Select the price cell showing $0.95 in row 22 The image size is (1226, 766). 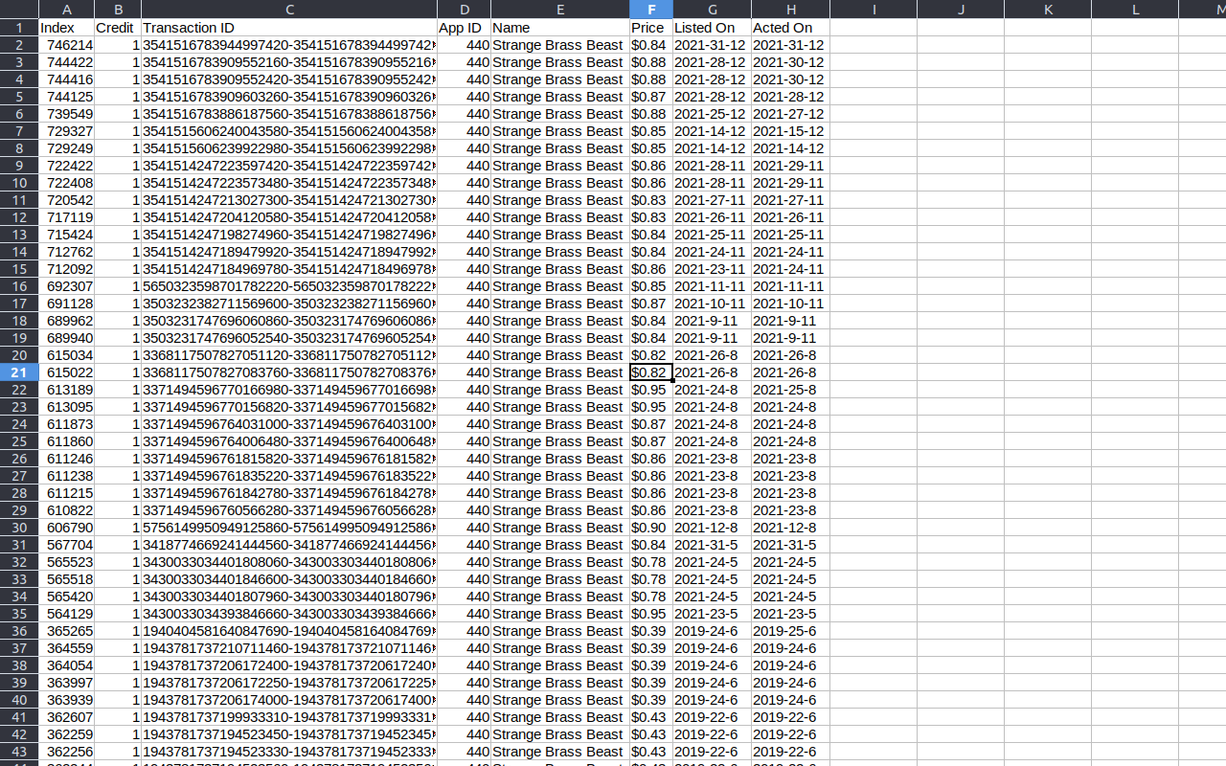coord(650,390)
